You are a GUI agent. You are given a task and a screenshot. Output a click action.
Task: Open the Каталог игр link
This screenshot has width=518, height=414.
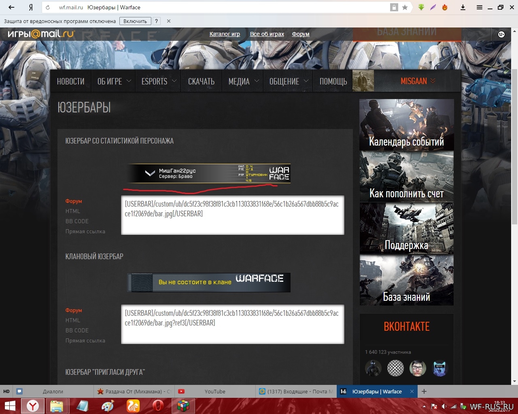(225, 34)
